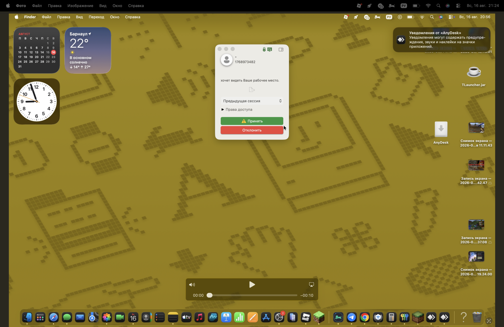Screen dimensions: 504x327
Task: Open Telegram from the Dock
Action: [351, 318]
